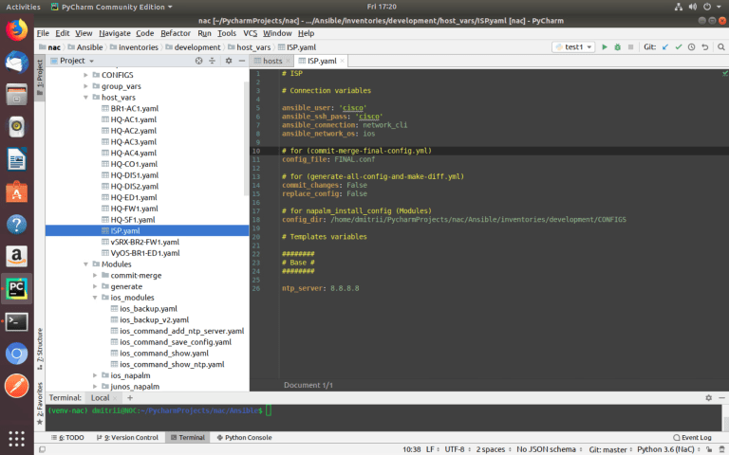Image resolution: width=729 pixels, height=455 pixels.
Task: Open the TODO tool window
Action: (67, 437)
